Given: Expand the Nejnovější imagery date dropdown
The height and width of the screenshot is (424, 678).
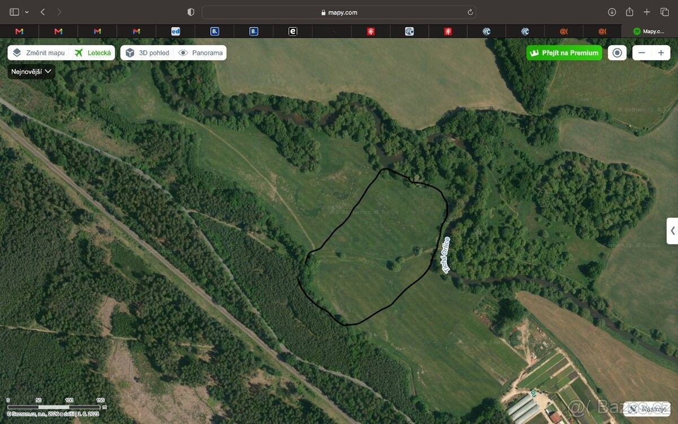Looking at the screenshot, I should [x=32, y=71].
